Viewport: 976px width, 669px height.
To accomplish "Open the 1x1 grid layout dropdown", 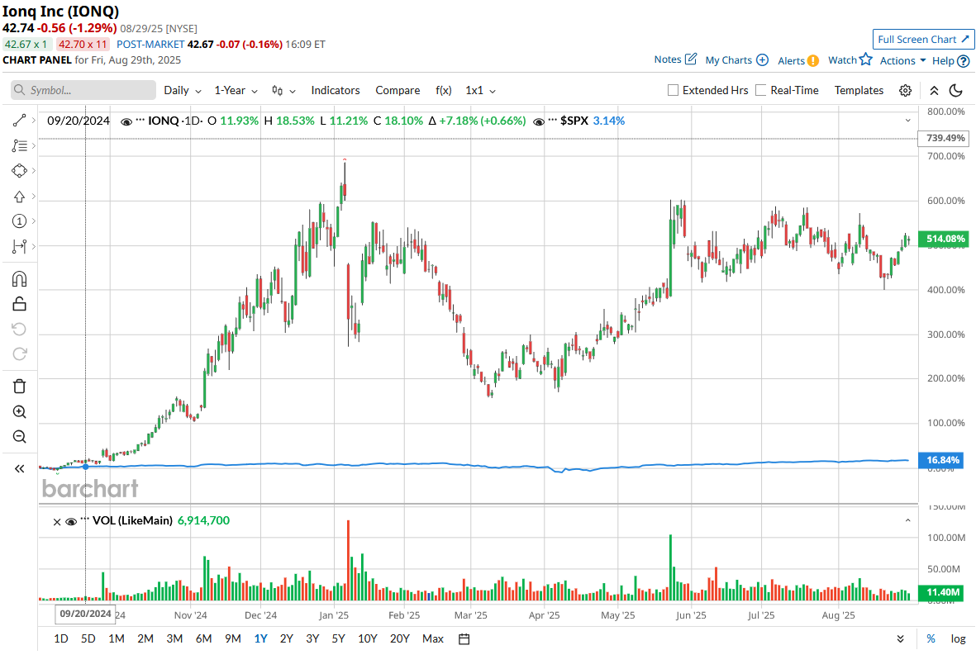I will click(480, 90).
